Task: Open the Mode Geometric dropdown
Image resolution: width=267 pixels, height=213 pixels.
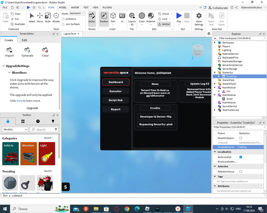Action: 77,13
